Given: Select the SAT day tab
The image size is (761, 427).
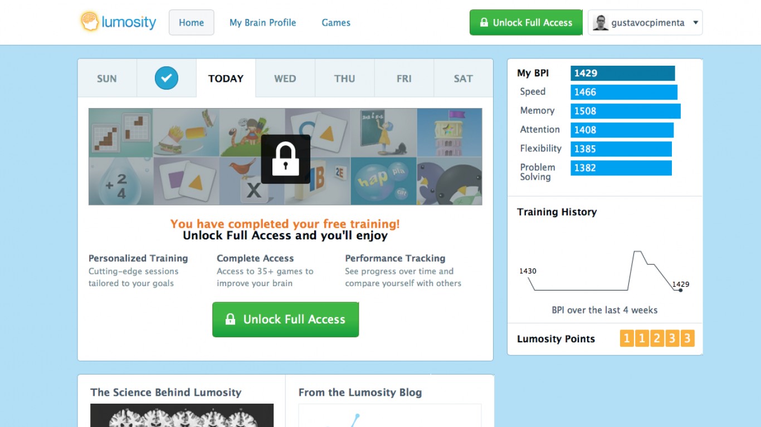Looking at the screenshot, I should (464, 78).
